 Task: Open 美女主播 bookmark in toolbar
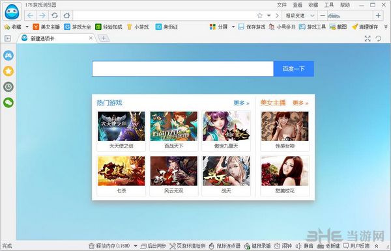coord(46,27)
